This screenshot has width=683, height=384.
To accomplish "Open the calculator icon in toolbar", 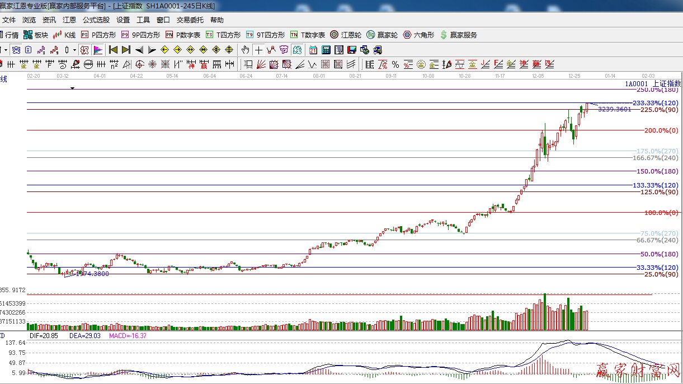I will point(326,50).
